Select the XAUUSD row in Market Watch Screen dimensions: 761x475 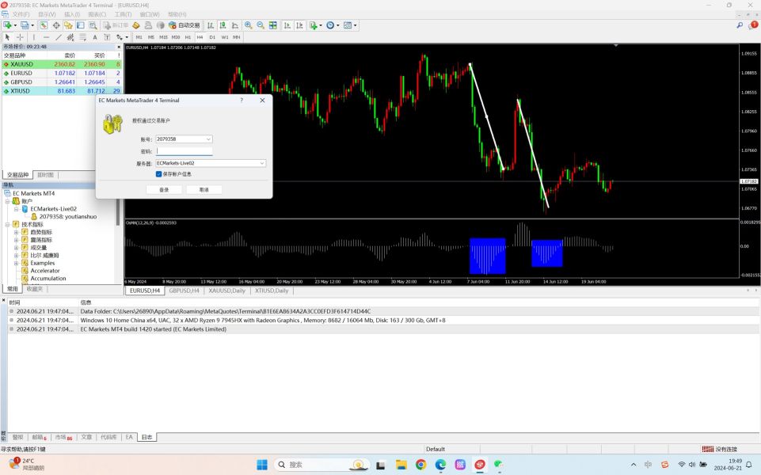coord(62,64)
